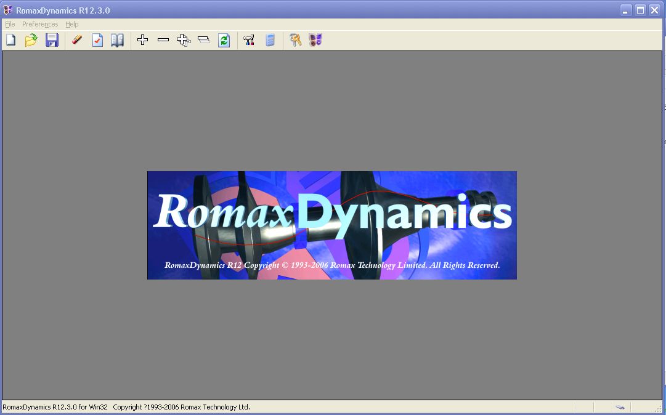Close the RomaxDynamics window
The height and width of the screenshot is (415, 666).
pyautogui.click(x=654, y=10)
